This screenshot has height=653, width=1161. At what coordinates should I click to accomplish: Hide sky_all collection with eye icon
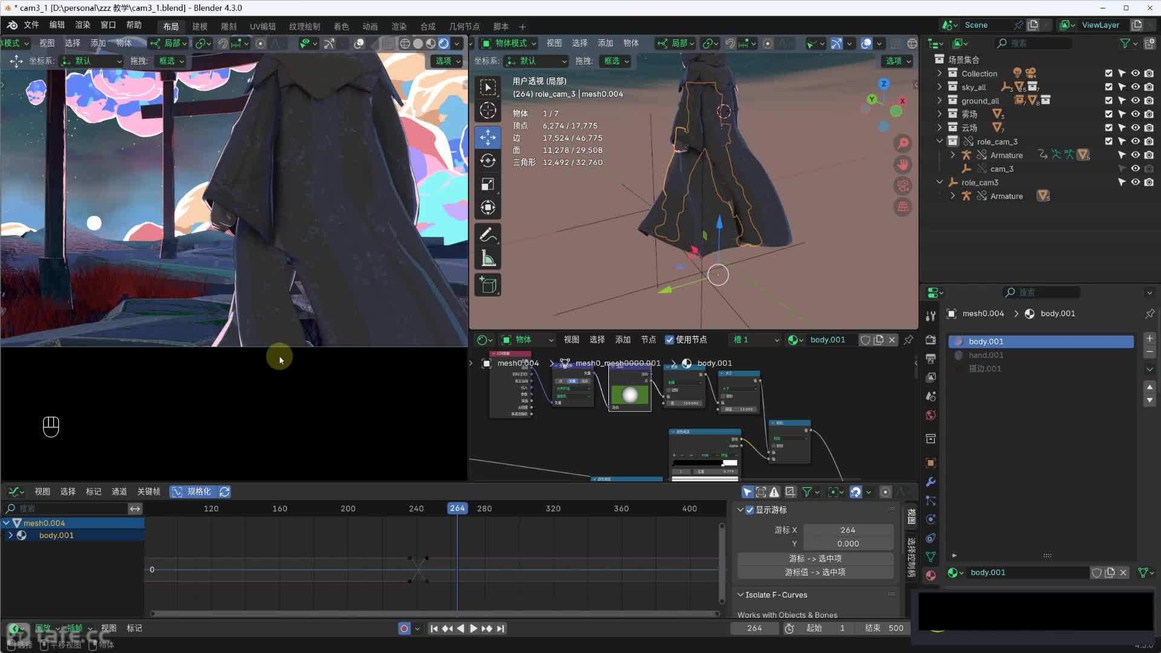pos(1135,87)
